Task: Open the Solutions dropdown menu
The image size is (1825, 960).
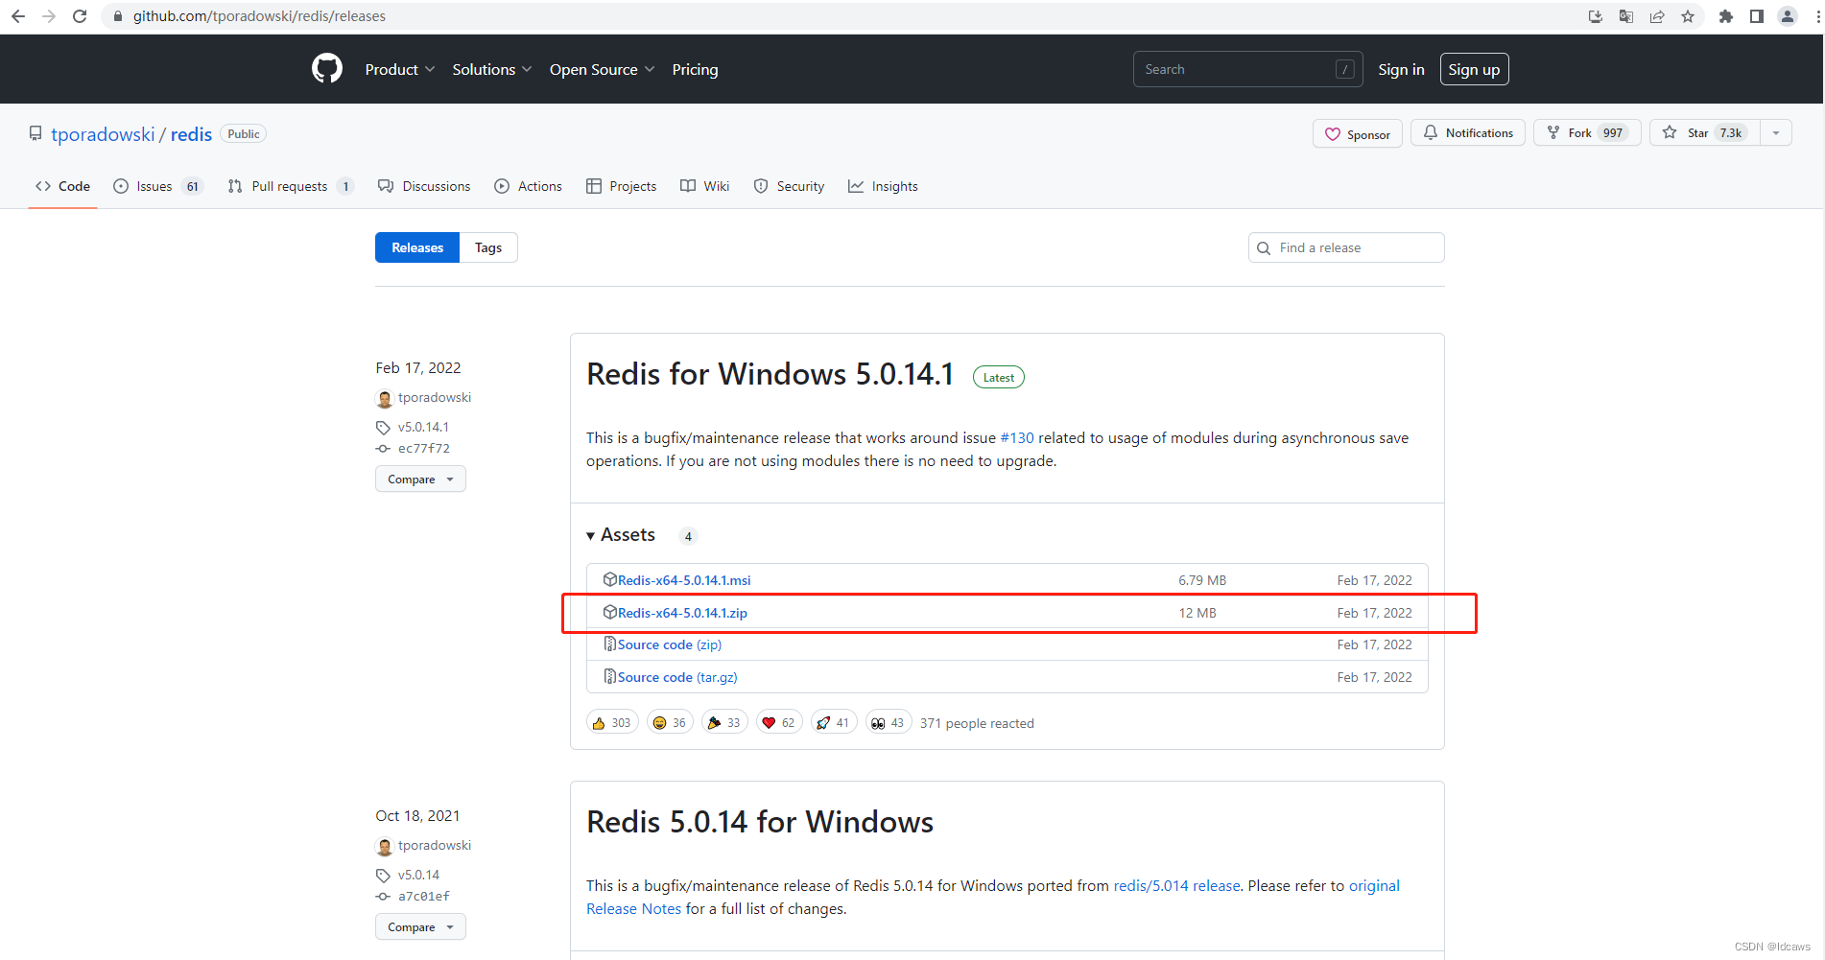Action: tap(492, 69)
